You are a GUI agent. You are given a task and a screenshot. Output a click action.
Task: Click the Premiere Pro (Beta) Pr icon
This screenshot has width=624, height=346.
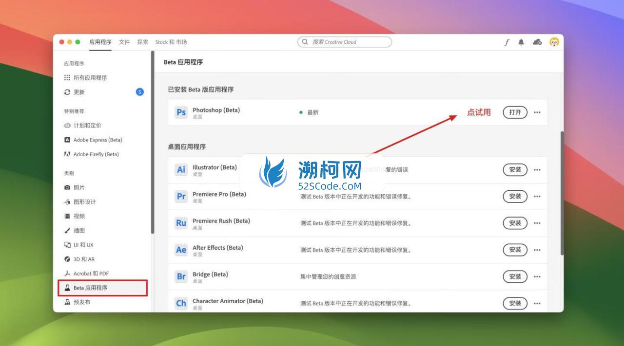181,197
